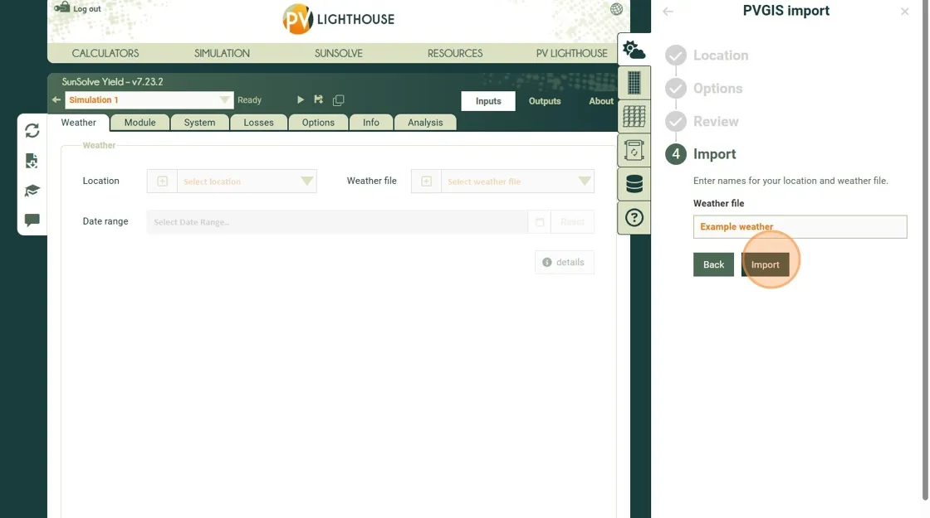Click the refresh arrows sidebar icon
Screen dimensions: 930x518
[32, 131]
